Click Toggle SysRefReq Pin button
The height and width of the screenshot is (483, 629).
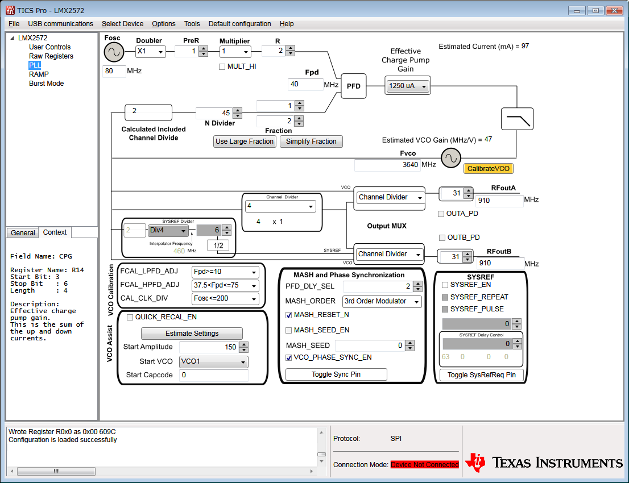point(481,375)
